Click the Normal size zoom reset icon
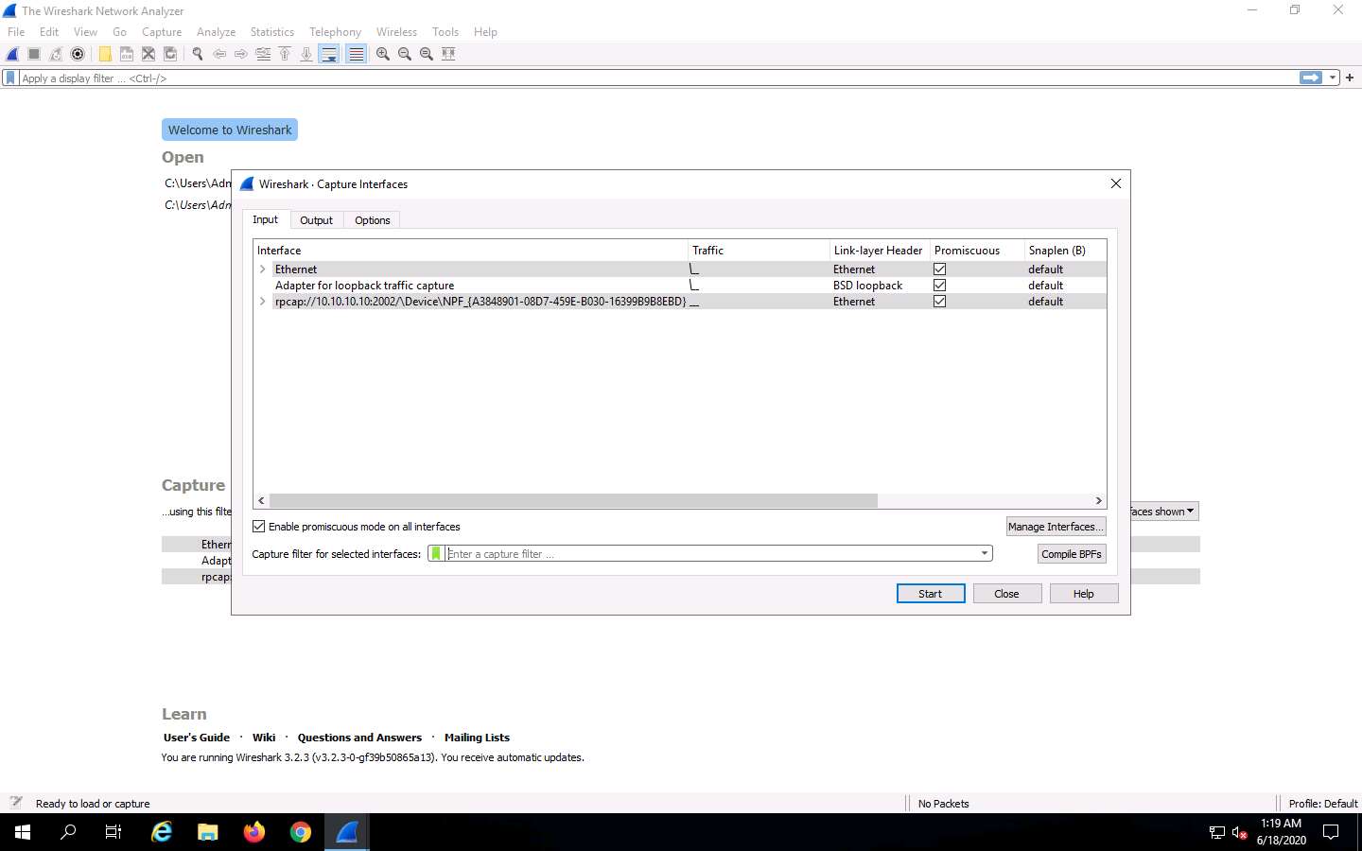This screenshot has width=1362, height=851. pos(427,54)
